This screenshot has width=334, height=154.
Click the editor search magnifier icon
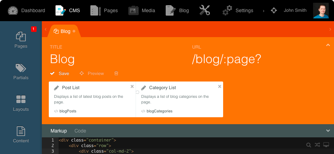pyautogui.click(x=309, y=145)
